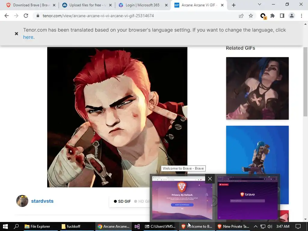Viewport: 308px width, 231px height.
Task: Close the Welcome to Brave preview
Action: pyautogui.click(x=210, y=179)
